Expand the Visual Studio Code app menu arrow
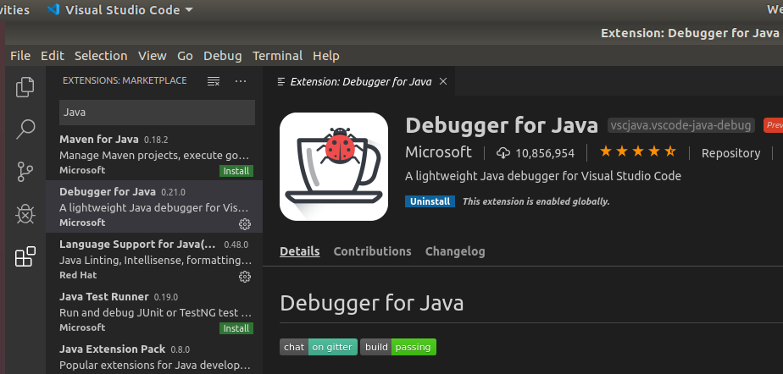Viewport: 783px width, 374px height. pos(189,9)
